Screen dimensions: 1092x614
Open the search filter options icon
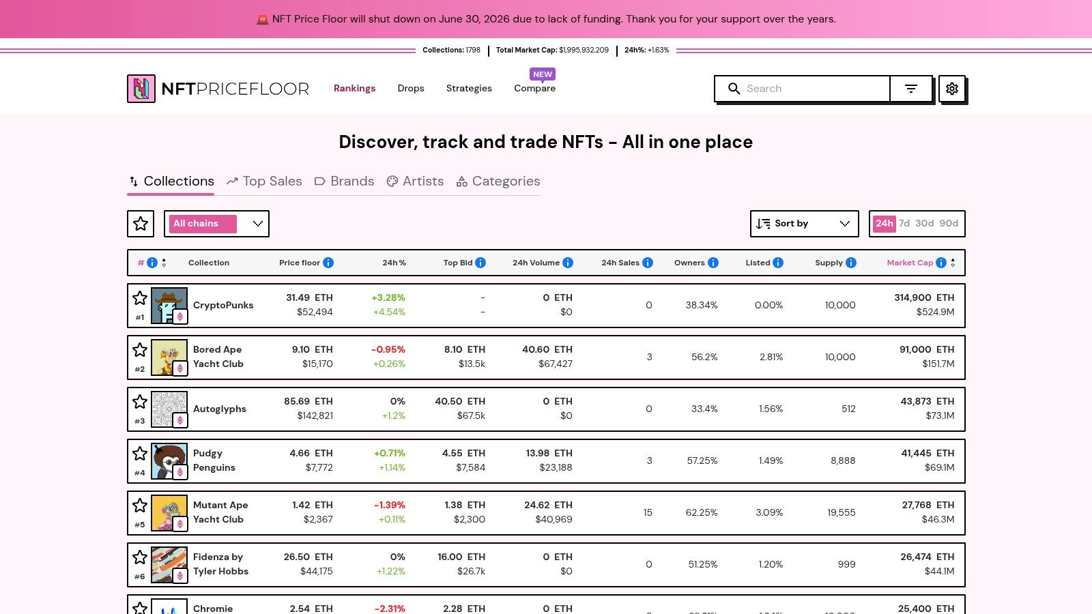tap(911, 89)
